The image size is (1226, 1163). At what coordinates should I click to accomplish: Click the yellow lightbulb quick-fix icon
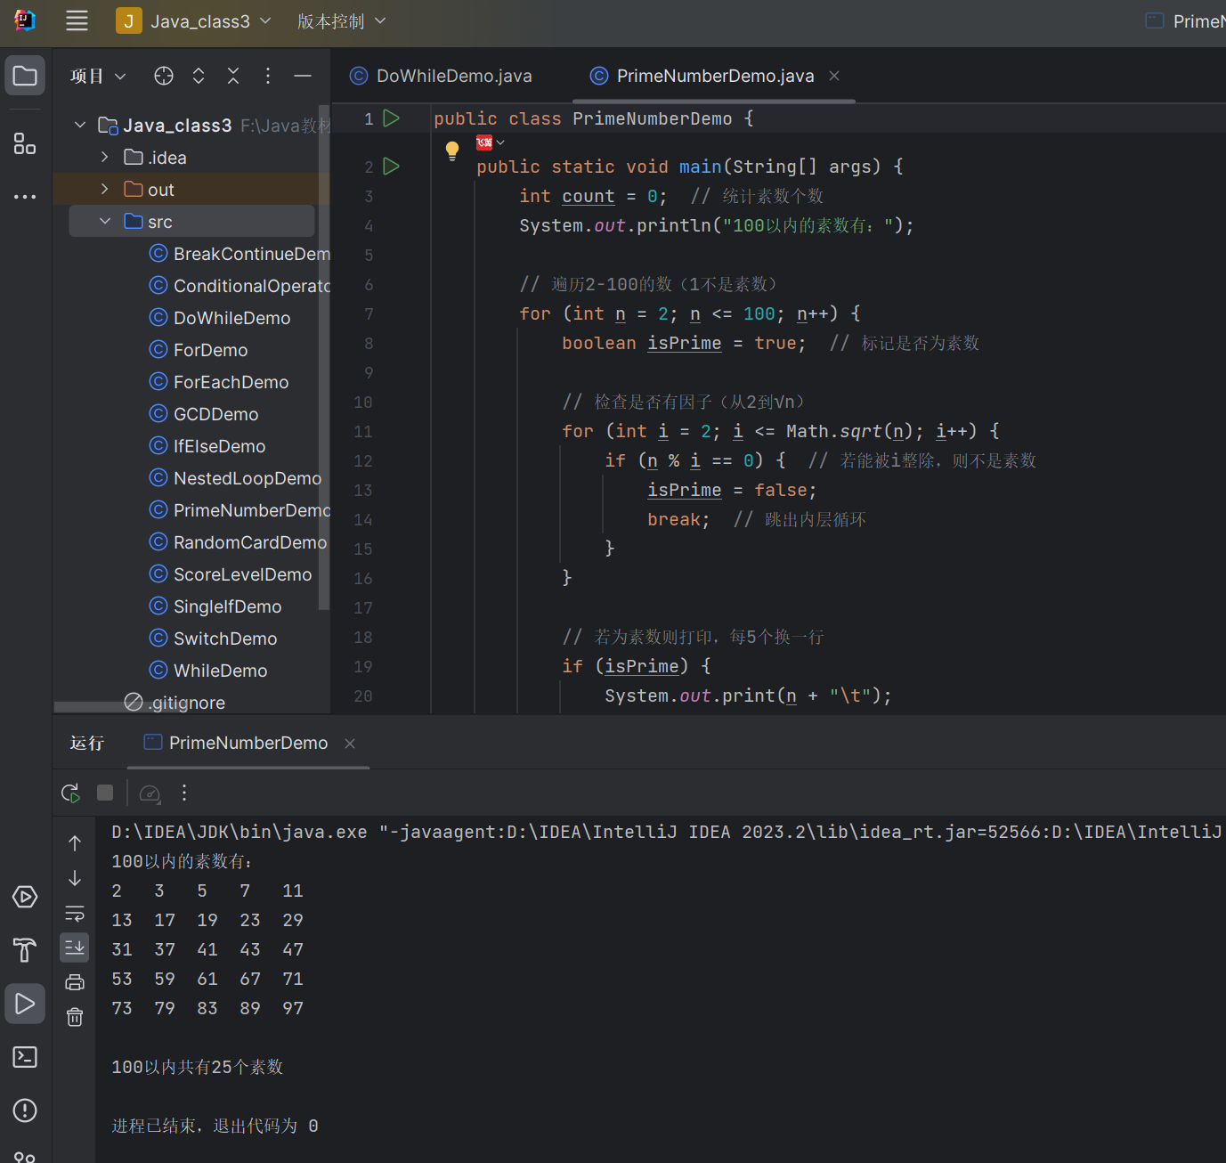452,150
